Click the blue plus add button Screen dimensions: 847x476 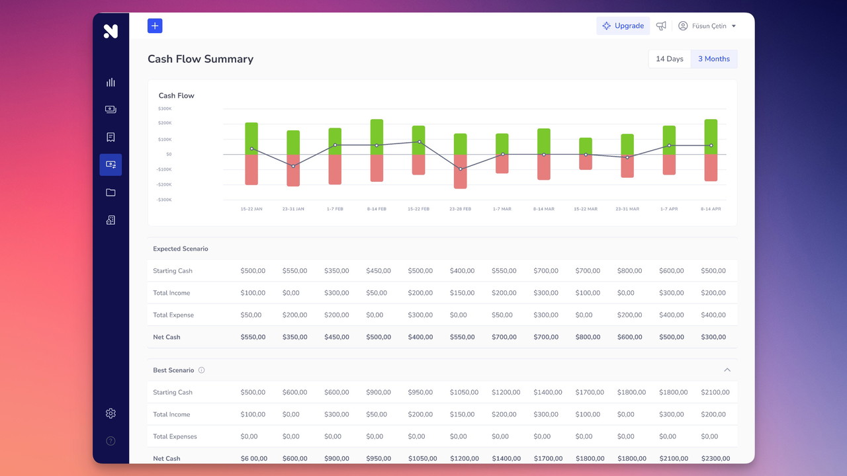(155, 26)
